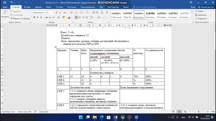This screenshot has width=216, height=121.
Task: Click the numbered list icon
Action: 82,12
